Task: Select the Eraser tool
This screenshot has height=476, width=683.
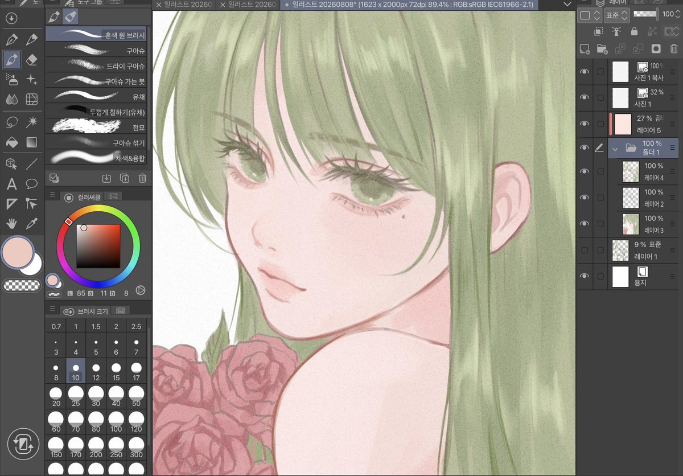Action: [x=32, y=59]
